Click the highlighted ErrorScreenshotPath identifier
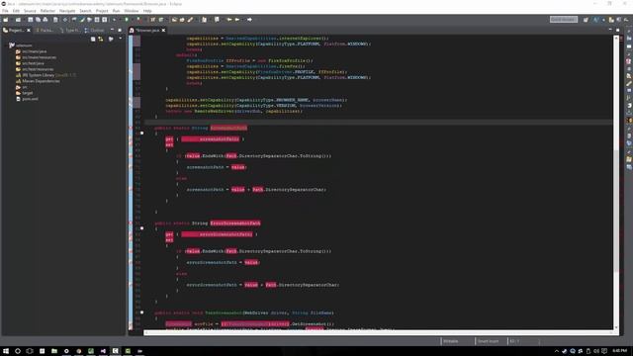 [x=235, y=223]
